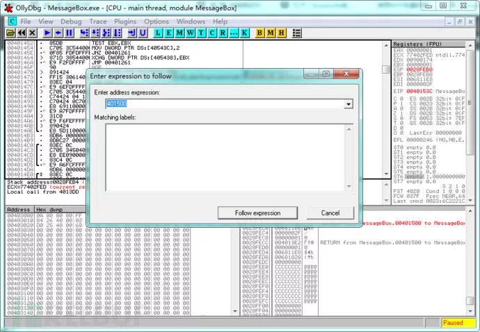Show the call stack with the K icon

tap(245, 33)
